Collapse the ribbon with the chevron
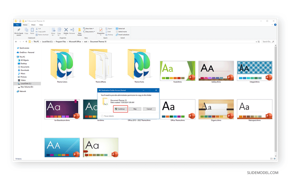Image resolution: width=290 pixels, height=180 pixels. (272, 25)
